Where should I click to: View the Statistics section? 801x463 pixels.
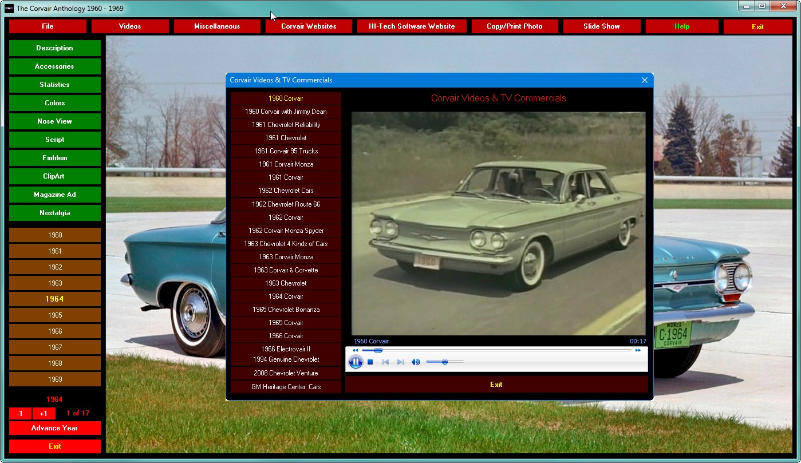55,85
